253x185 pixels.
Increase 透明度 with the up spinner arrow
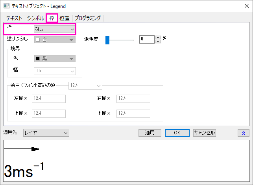158,38
